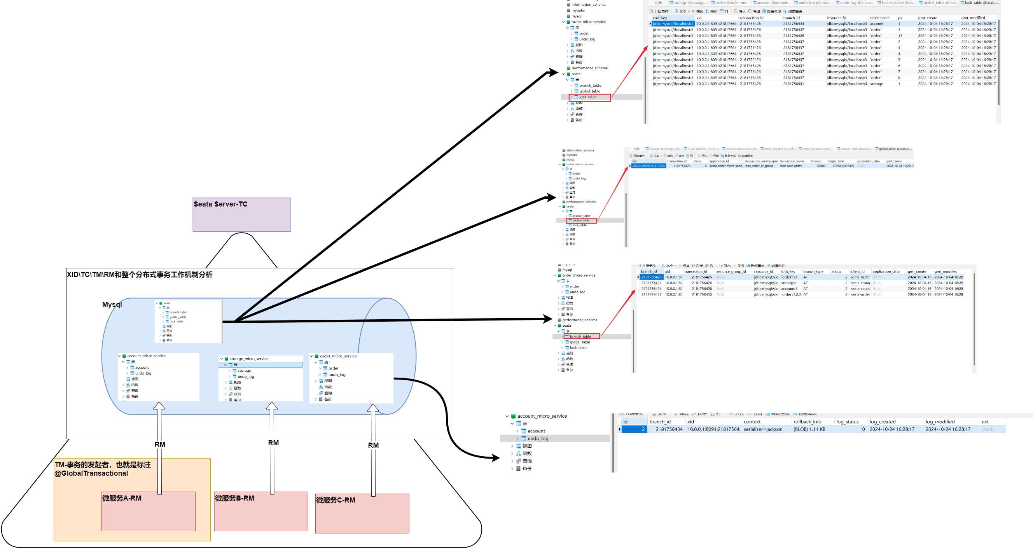
Task: Click 筛选 filter icon above row_key column grid
Action: [693, 11]
